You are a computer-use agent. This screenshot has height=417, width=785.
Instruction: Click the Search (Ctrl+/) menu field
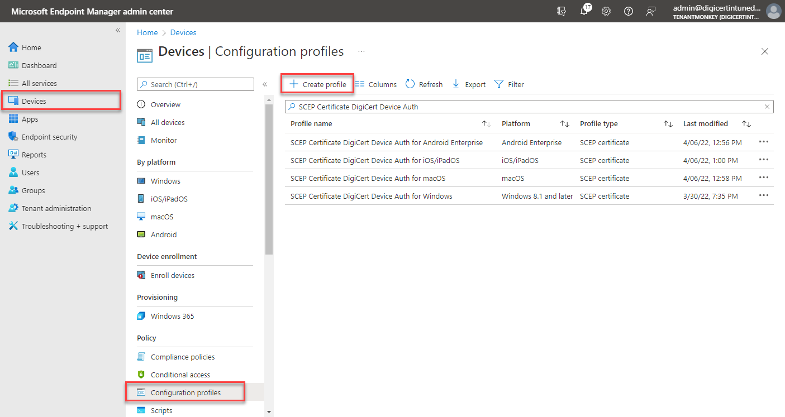[x=196, y=84]
